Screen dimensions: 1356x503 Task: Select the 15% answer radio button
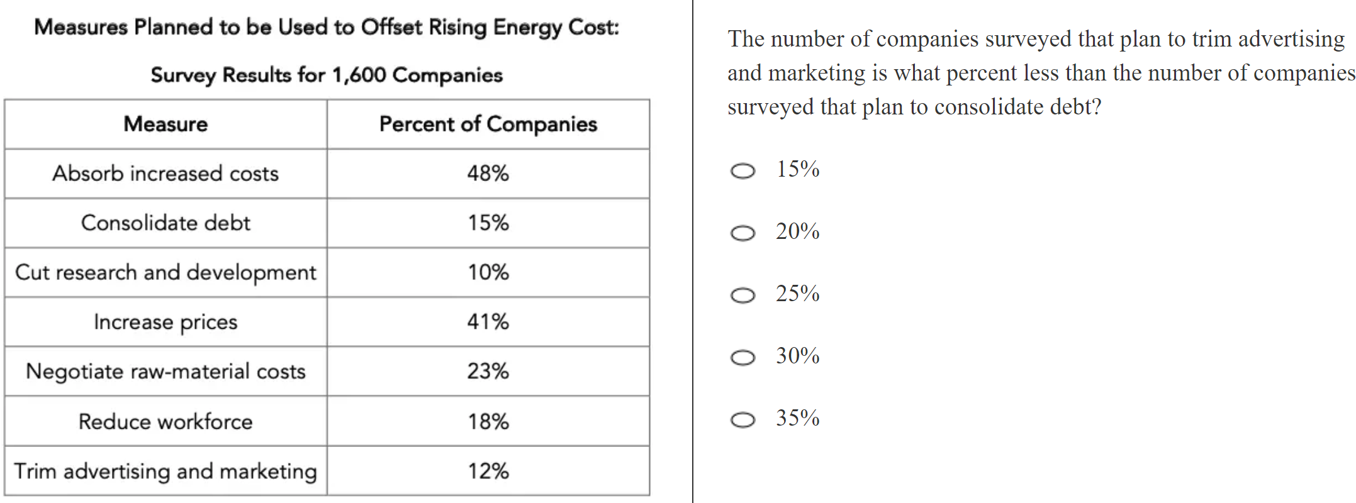coord(742,171)
